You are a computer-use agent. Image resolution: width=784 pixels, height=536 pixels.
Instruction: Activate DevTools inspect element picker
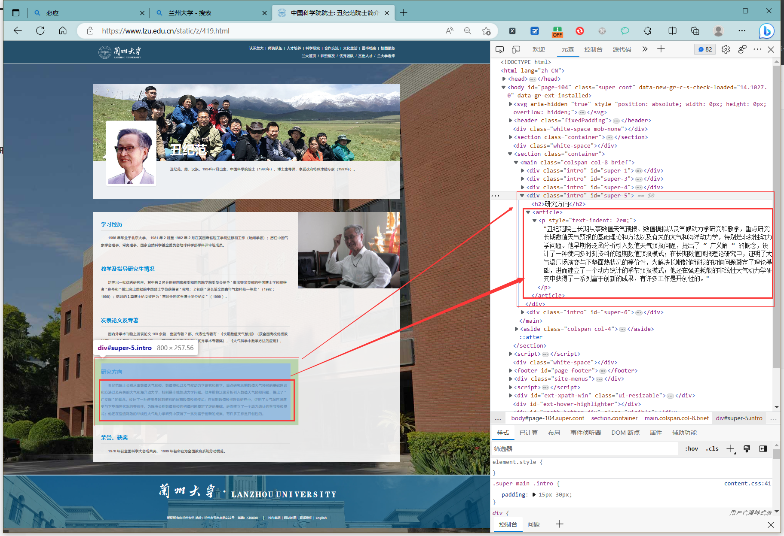click(x=499, y=49)
